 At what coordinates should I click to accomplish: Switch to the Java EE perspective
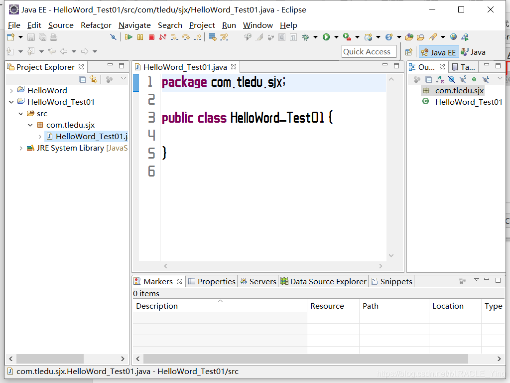click(439, 52)
